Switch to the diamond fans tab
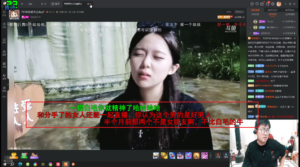 [x=290, y=10]
